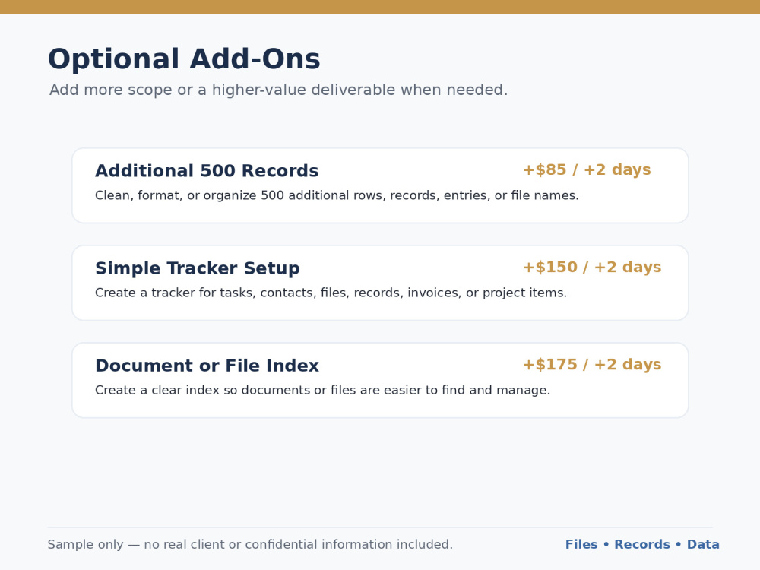Click the description starting 'Clean, format, or organize 500'
Screen dimensions: 760x570
337,195
